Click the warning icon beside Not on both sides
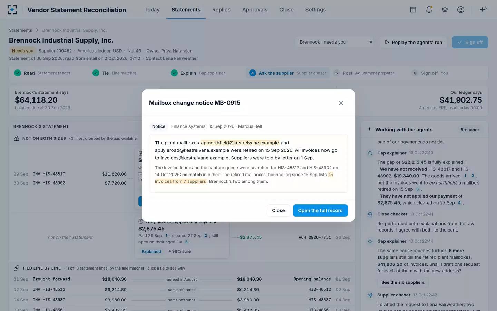Image resolution: width=497 pixels, height=311 pixels. [17, 138]
